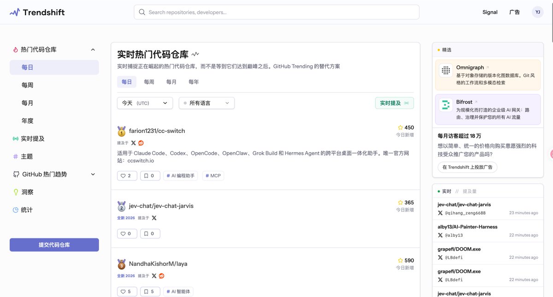Click the Reddit icon under farion1231/cc-switch

(x=141, y=143)
